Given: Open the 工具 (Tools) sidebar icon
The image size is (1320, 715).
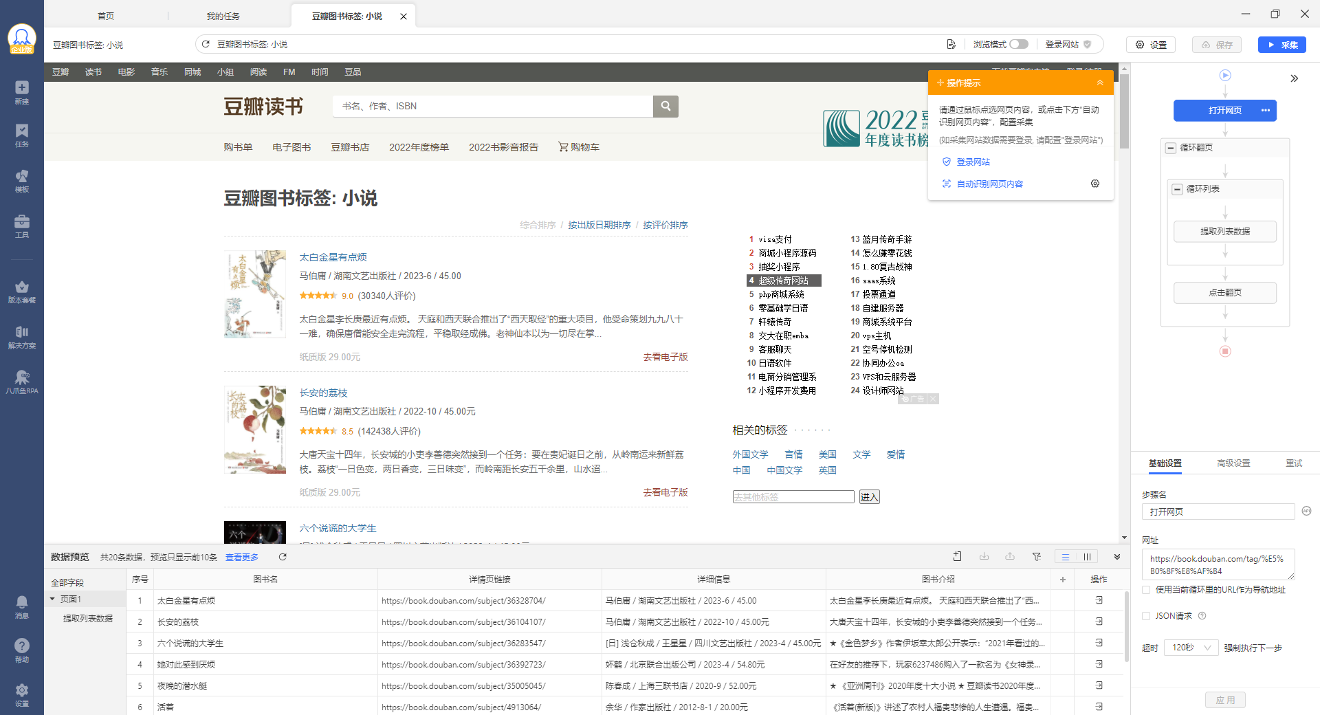Looking at the screenshot, I should pyautogui.click(x=22, y=226).
